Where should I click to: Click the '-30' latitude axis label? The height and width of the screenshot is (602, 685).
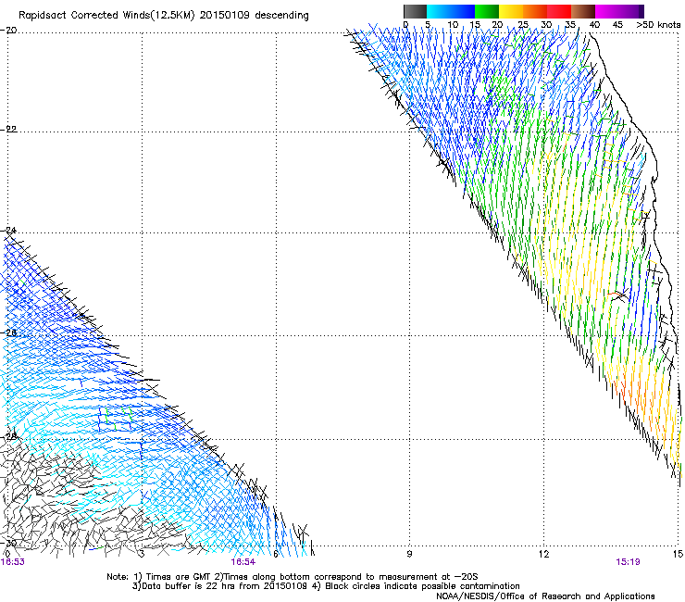coord(8,543)
